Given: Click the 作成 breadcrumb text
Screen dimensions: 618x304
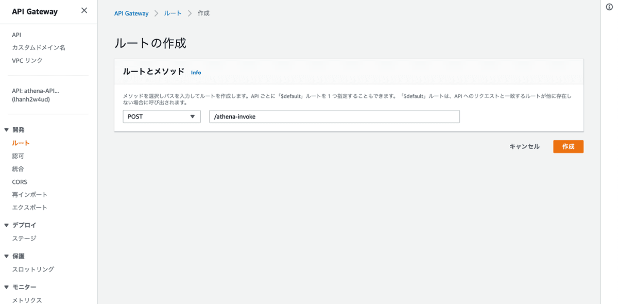Looking at the screenshot, I should [203, 13].
